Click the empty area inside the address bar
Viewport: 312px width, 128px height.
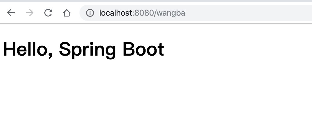tap(249, 13)
